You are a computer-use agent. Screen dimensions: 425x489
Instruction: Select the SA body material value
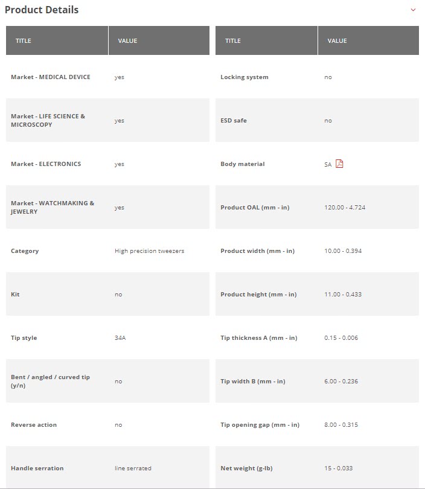click(328, 164)
